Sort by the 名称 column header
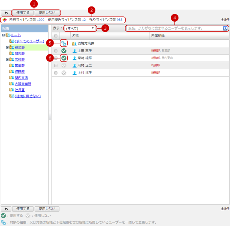Viewport: 230px width, 226px height. click(x=110, y=36)
